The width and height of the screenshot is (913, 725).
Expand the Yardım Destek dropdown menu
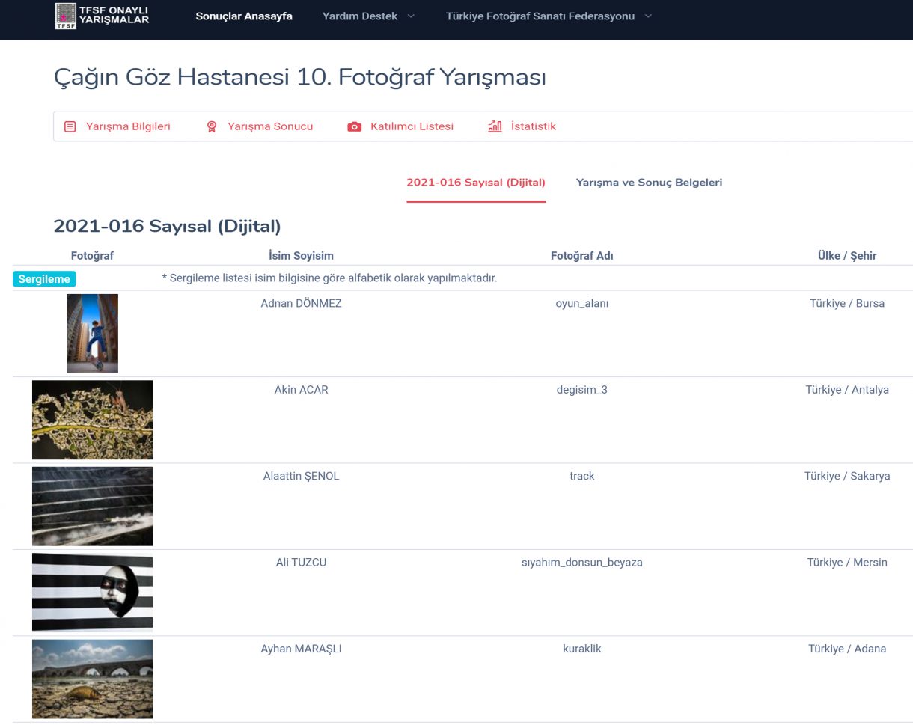368,16
